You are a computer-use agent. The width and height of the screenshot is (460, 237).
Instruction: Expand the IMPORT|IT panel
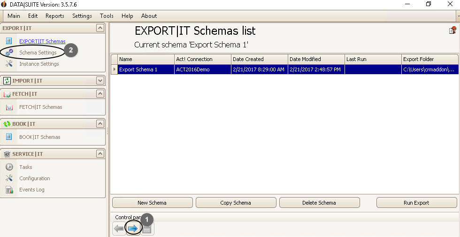point(100,81)
